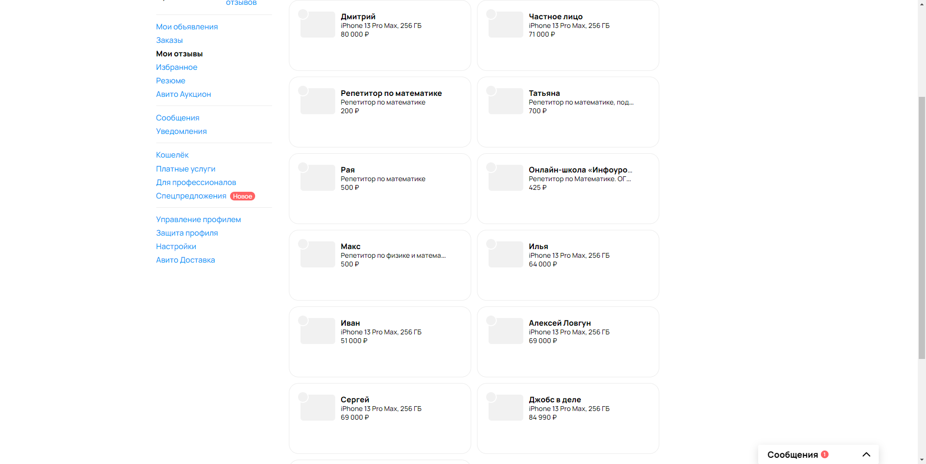The image size is (926, 464).
Task: Click the red notification badge on Сообщения panel
Action: coord(825,454)
